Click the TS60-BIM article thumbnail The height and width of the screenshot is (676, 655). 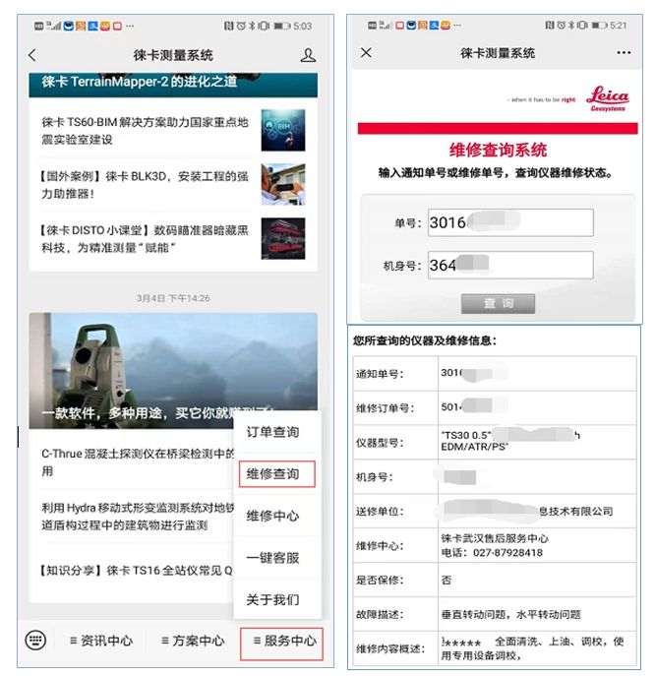point(283,130)
